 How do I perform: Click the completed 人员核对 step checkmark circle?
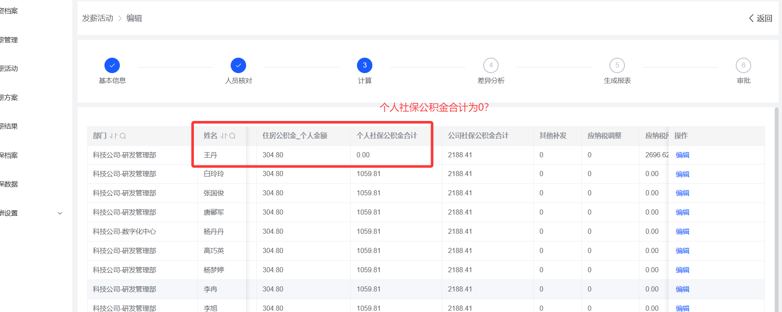[x=238, y=65]
